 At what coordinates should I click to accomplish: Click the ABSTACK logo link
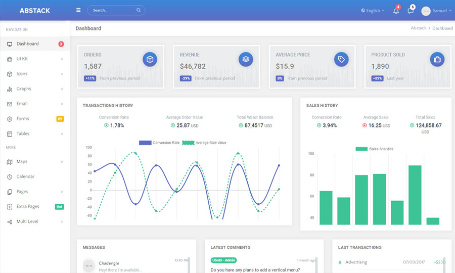pos(35,11)
